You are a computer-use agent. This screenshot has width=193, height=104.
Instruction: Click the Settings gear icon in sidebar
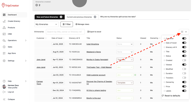click(x=4, y=61)
